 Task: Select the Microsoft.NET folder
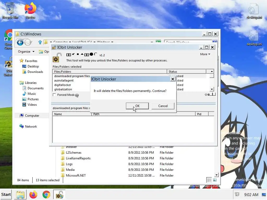(76, 176)
